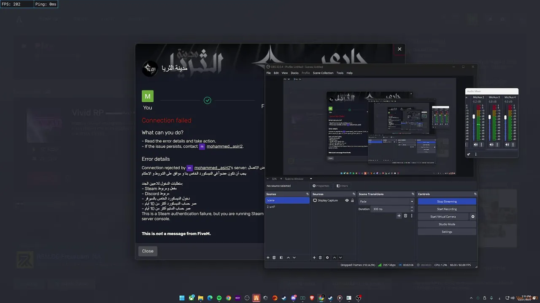Open Spotify from the taskbar

pyautogui.click(x=219, y=298)
